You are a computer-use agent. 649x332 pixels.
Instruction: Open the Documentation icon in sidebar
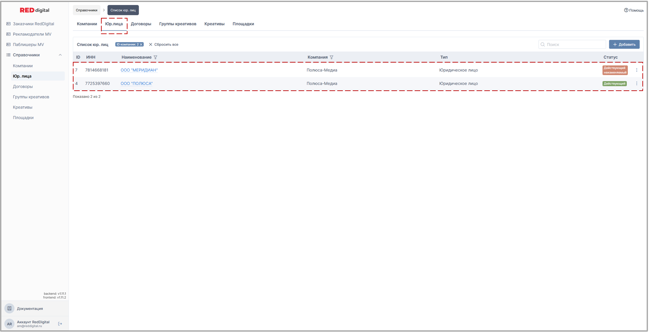click(10, 308)
